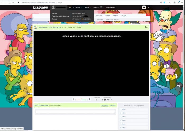Share the video on VK
185x131 pixels.
tap(108, 100)
